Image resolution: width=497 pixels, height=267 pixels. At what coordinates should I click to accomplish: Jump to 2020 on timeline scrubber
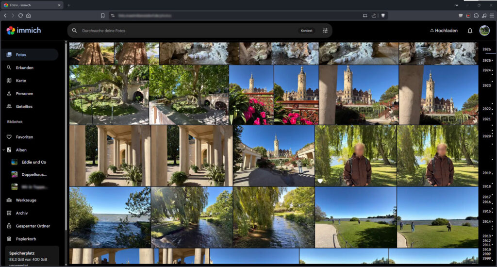click(486, 136)
